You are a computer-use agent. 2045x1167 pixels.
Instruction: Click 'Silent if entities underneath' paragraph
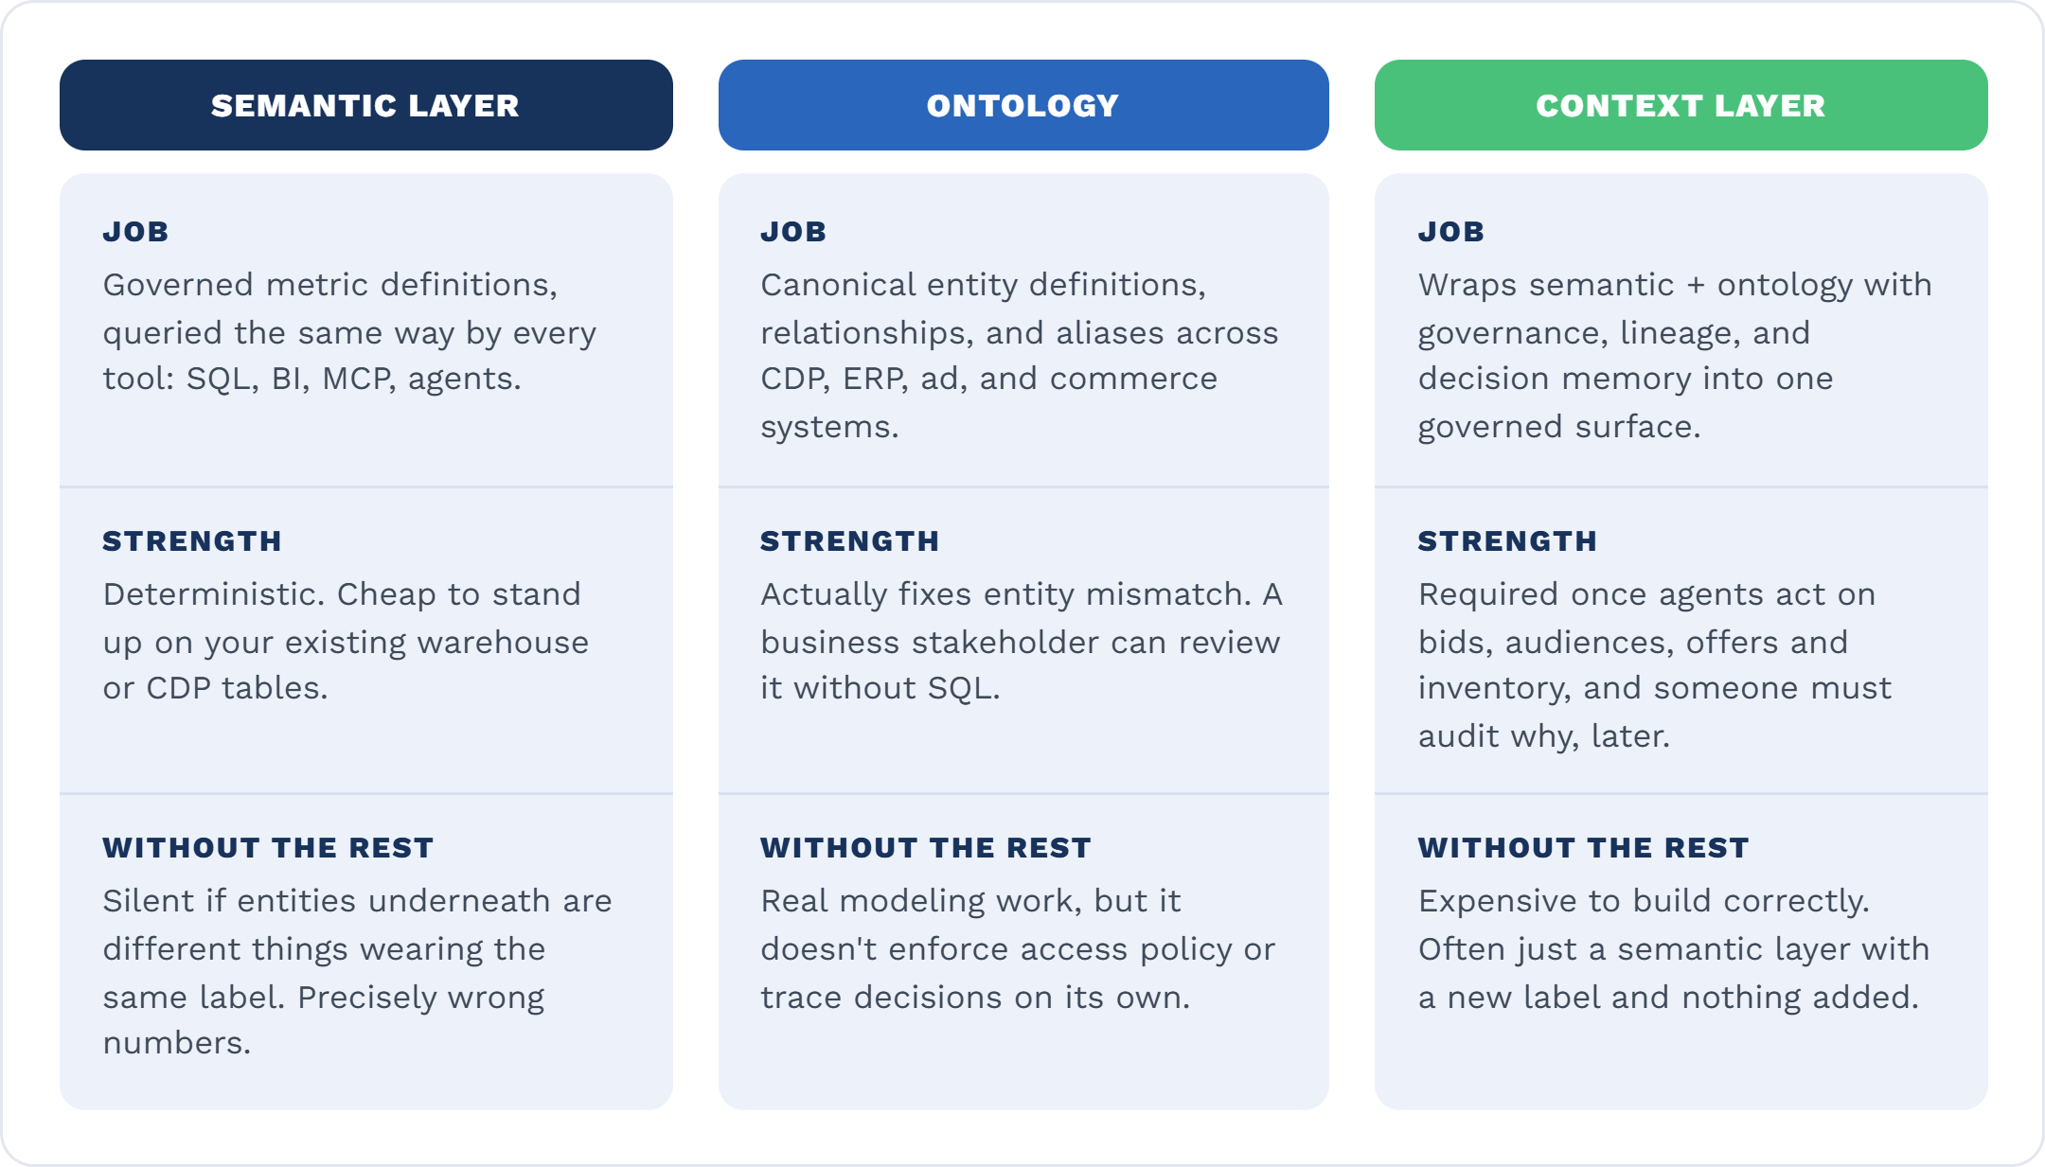pyautogui.click(x=357, y=972)
